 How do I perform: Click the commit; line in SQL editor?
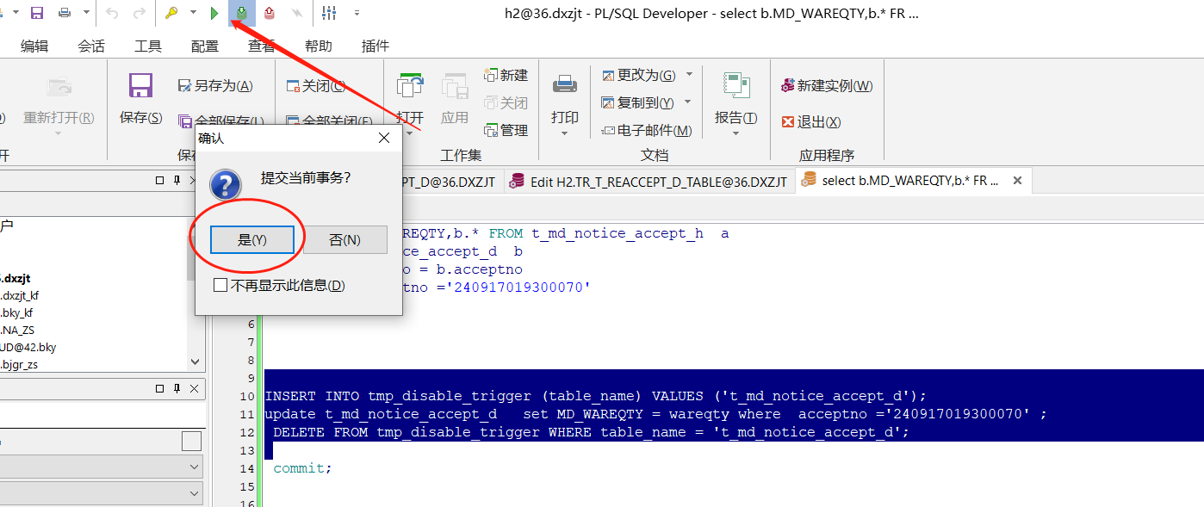[x=302, y=468]
